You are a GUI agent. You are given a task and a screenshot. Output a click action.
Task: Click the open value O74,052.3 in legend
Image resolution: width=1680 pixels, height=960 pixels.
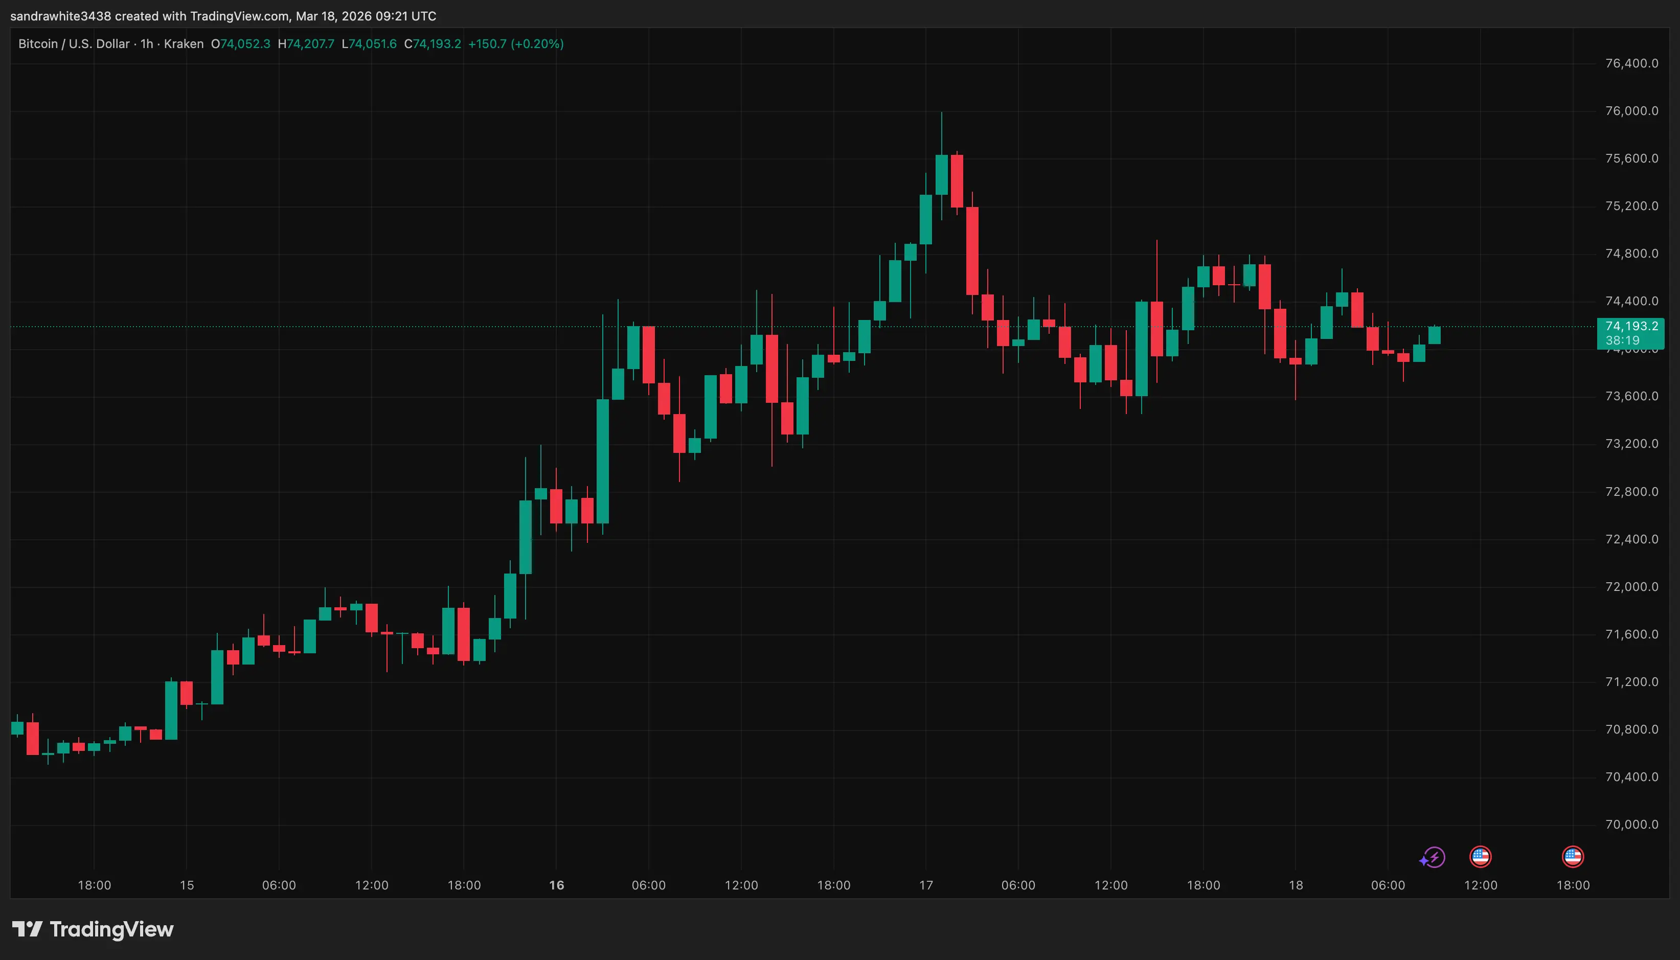click(241, 43)
